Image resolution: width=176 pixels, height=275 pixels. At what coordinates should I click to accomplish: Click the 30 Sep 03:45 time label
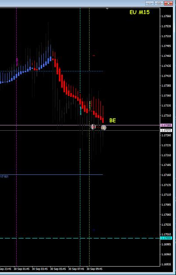pos(40,269)
